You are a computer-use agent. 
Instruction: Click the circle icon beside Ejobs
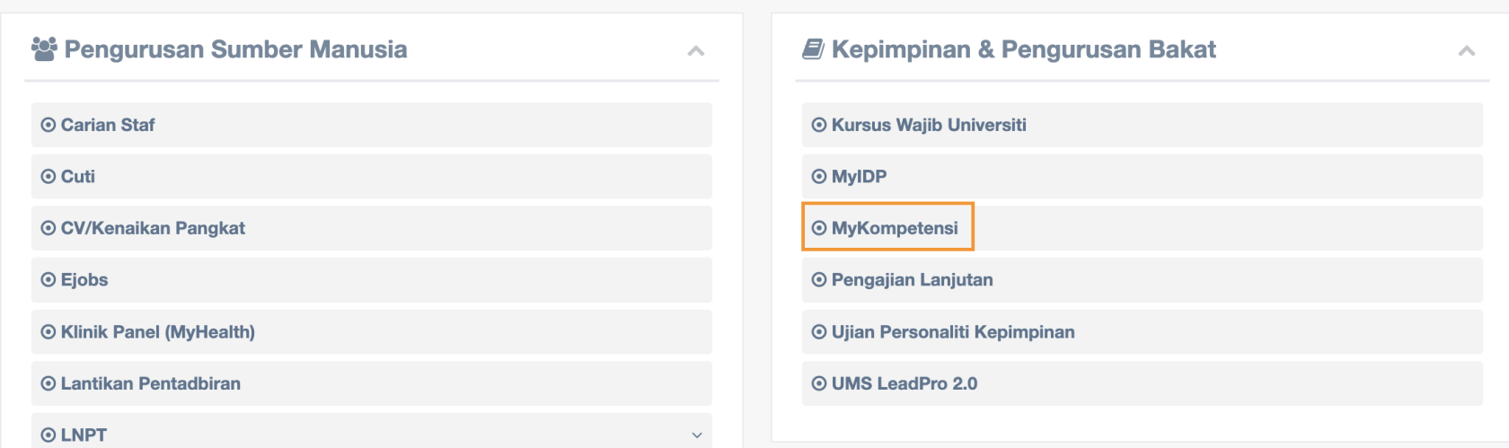click(49, 280)
